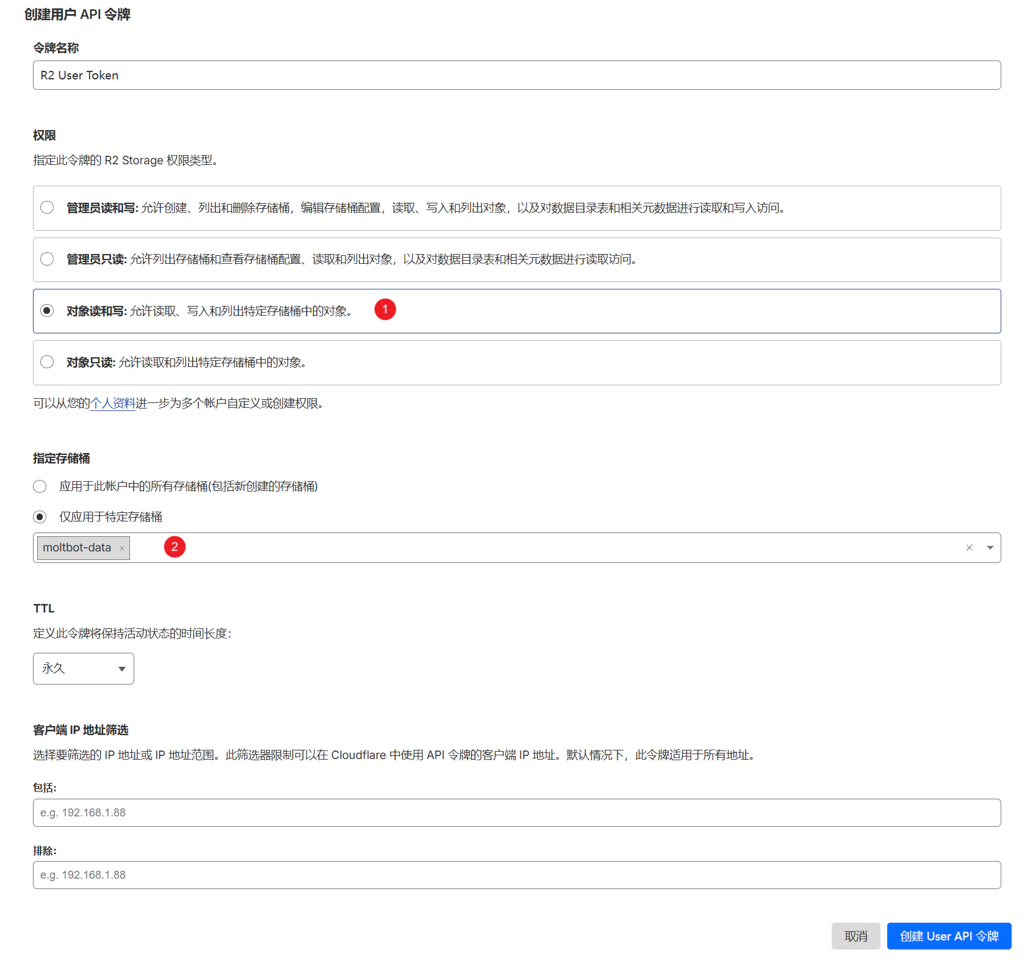Viewport: 1033px width, 966px height.
Task: Click the 取消 cancel button
Action: pos(855,936)
